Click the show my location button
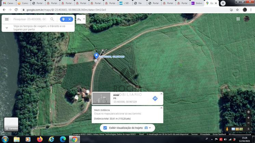Viewport: 255px width, 143px height. (x=249, y=112)
